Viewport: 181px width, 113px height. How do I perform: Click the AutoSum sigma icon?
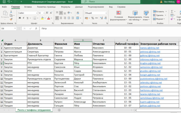(172, 11)
